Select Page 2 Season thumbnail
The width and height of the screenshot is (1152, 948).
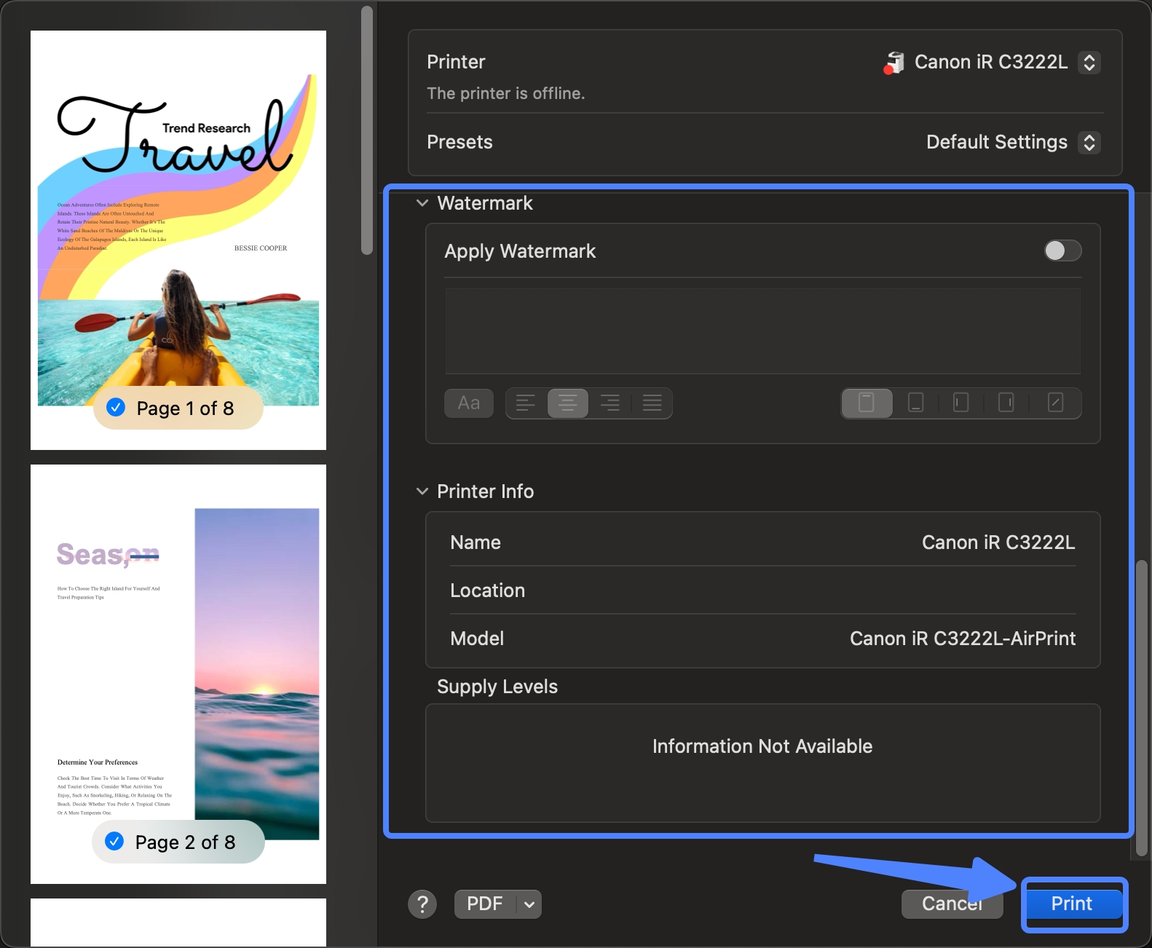[x=178, y=674]
